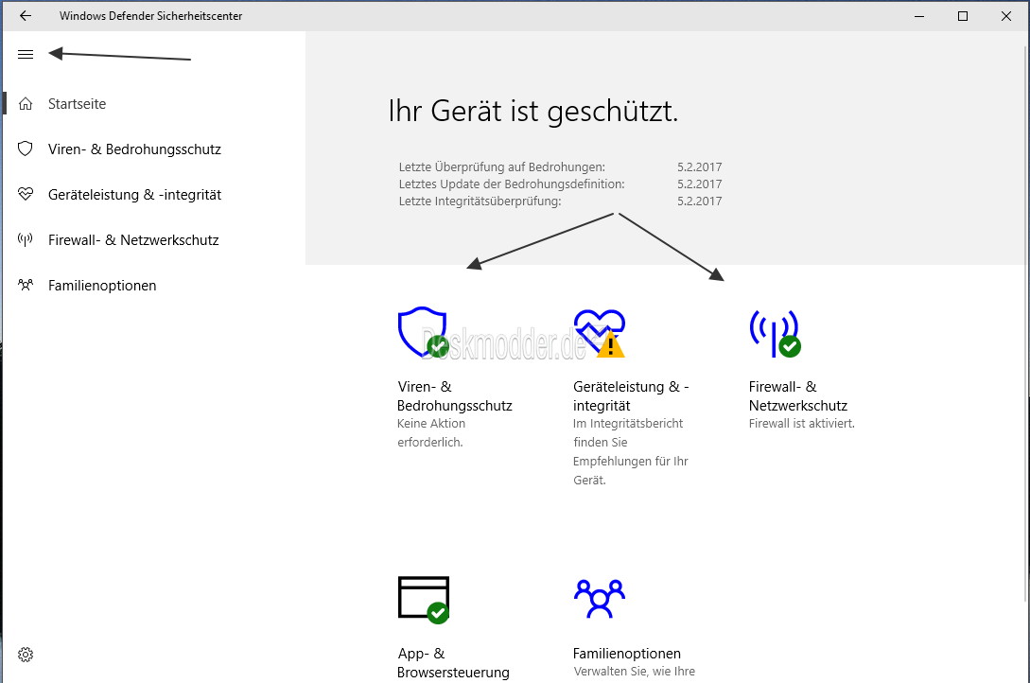Click the back arrow in the title bar

point(26,16)
